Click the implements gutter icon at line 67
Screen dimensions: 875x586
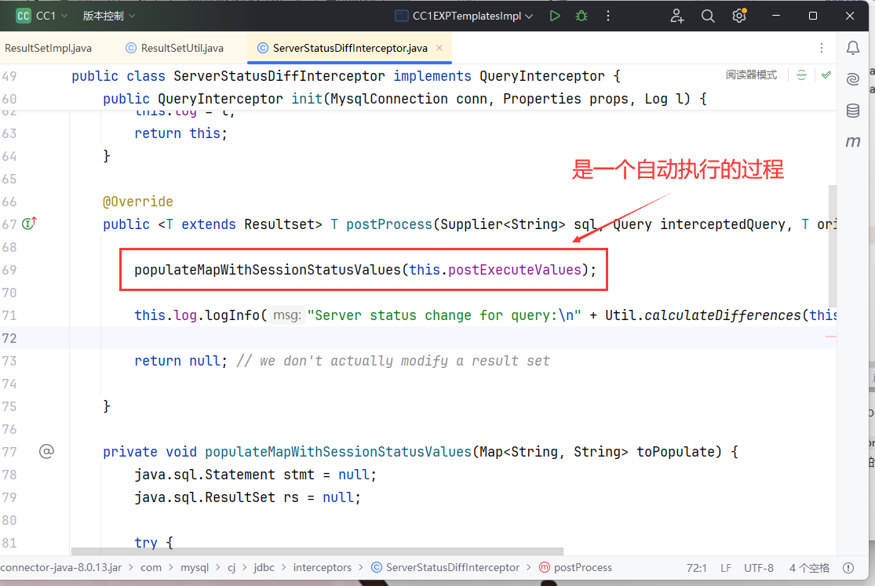30,224
